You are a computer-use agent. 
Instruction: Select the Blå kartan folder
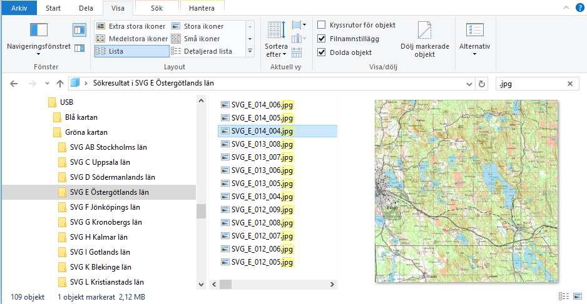coord(76,117)
